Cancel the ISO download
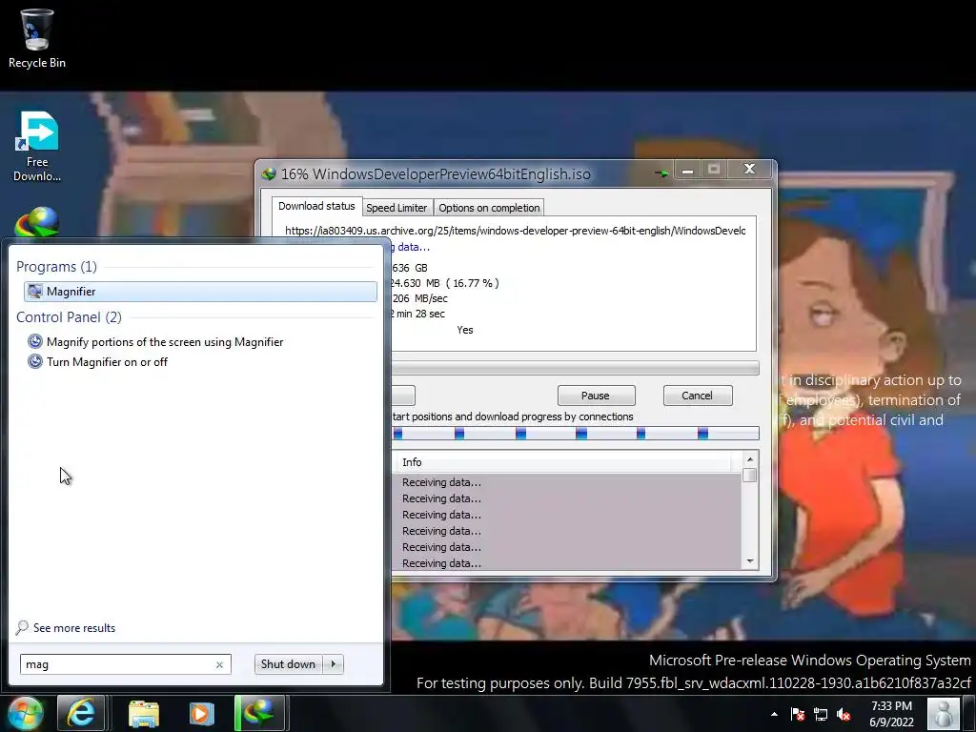Viewport: 976px width, 732px height. 697,396
